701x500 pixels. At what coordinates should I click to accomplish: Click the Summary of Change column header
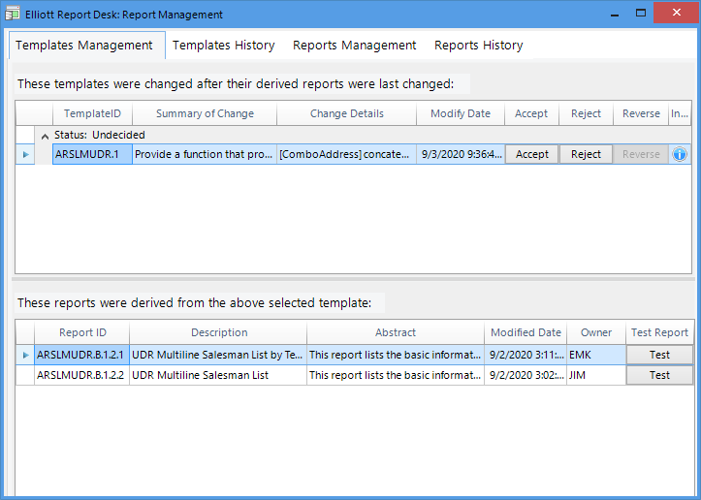point(205,113)
